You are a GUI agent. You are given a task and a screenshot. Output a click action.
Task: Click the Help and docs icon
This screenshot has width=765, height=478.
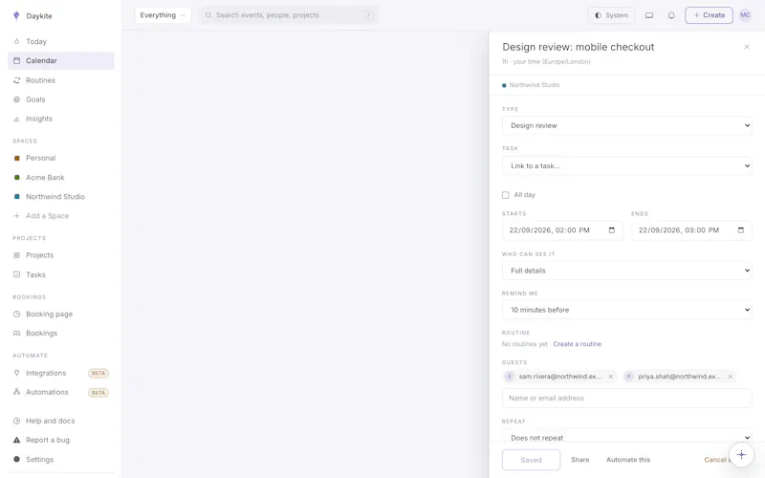tap(16, 421)
